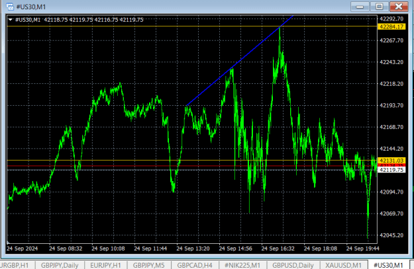Click the 42218.20 price scale value
414x269 pixels.
[391, 84]
